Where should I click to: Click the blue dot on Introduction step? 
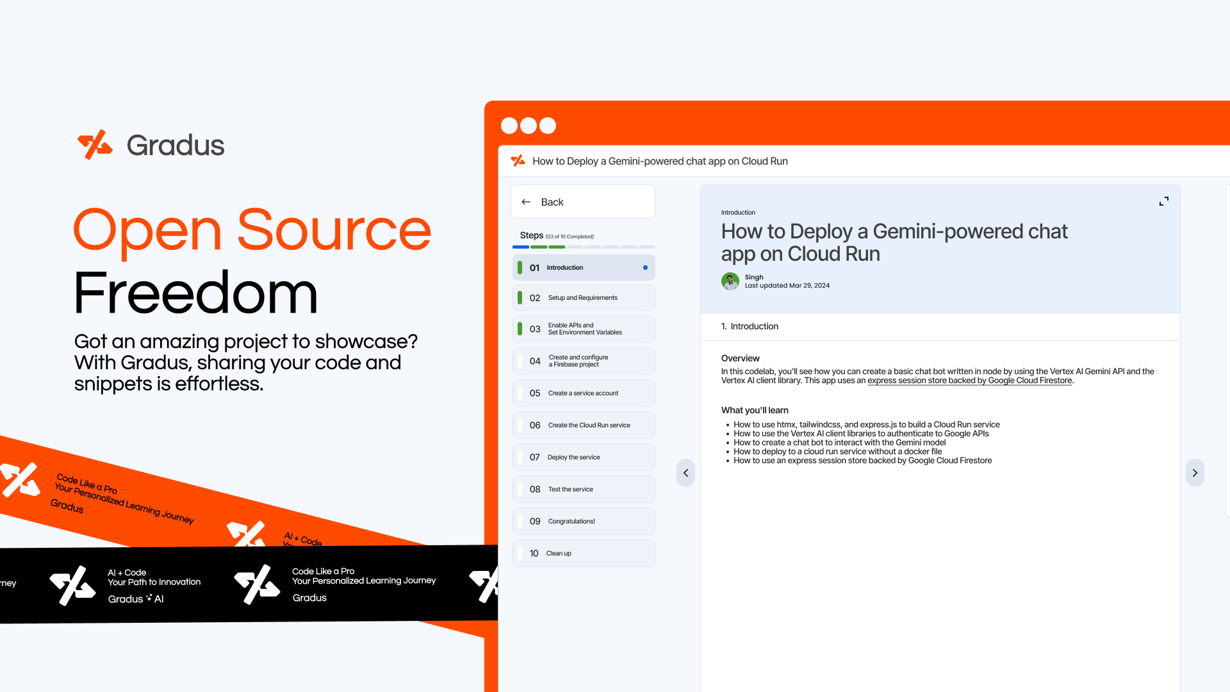click(645, 268)
